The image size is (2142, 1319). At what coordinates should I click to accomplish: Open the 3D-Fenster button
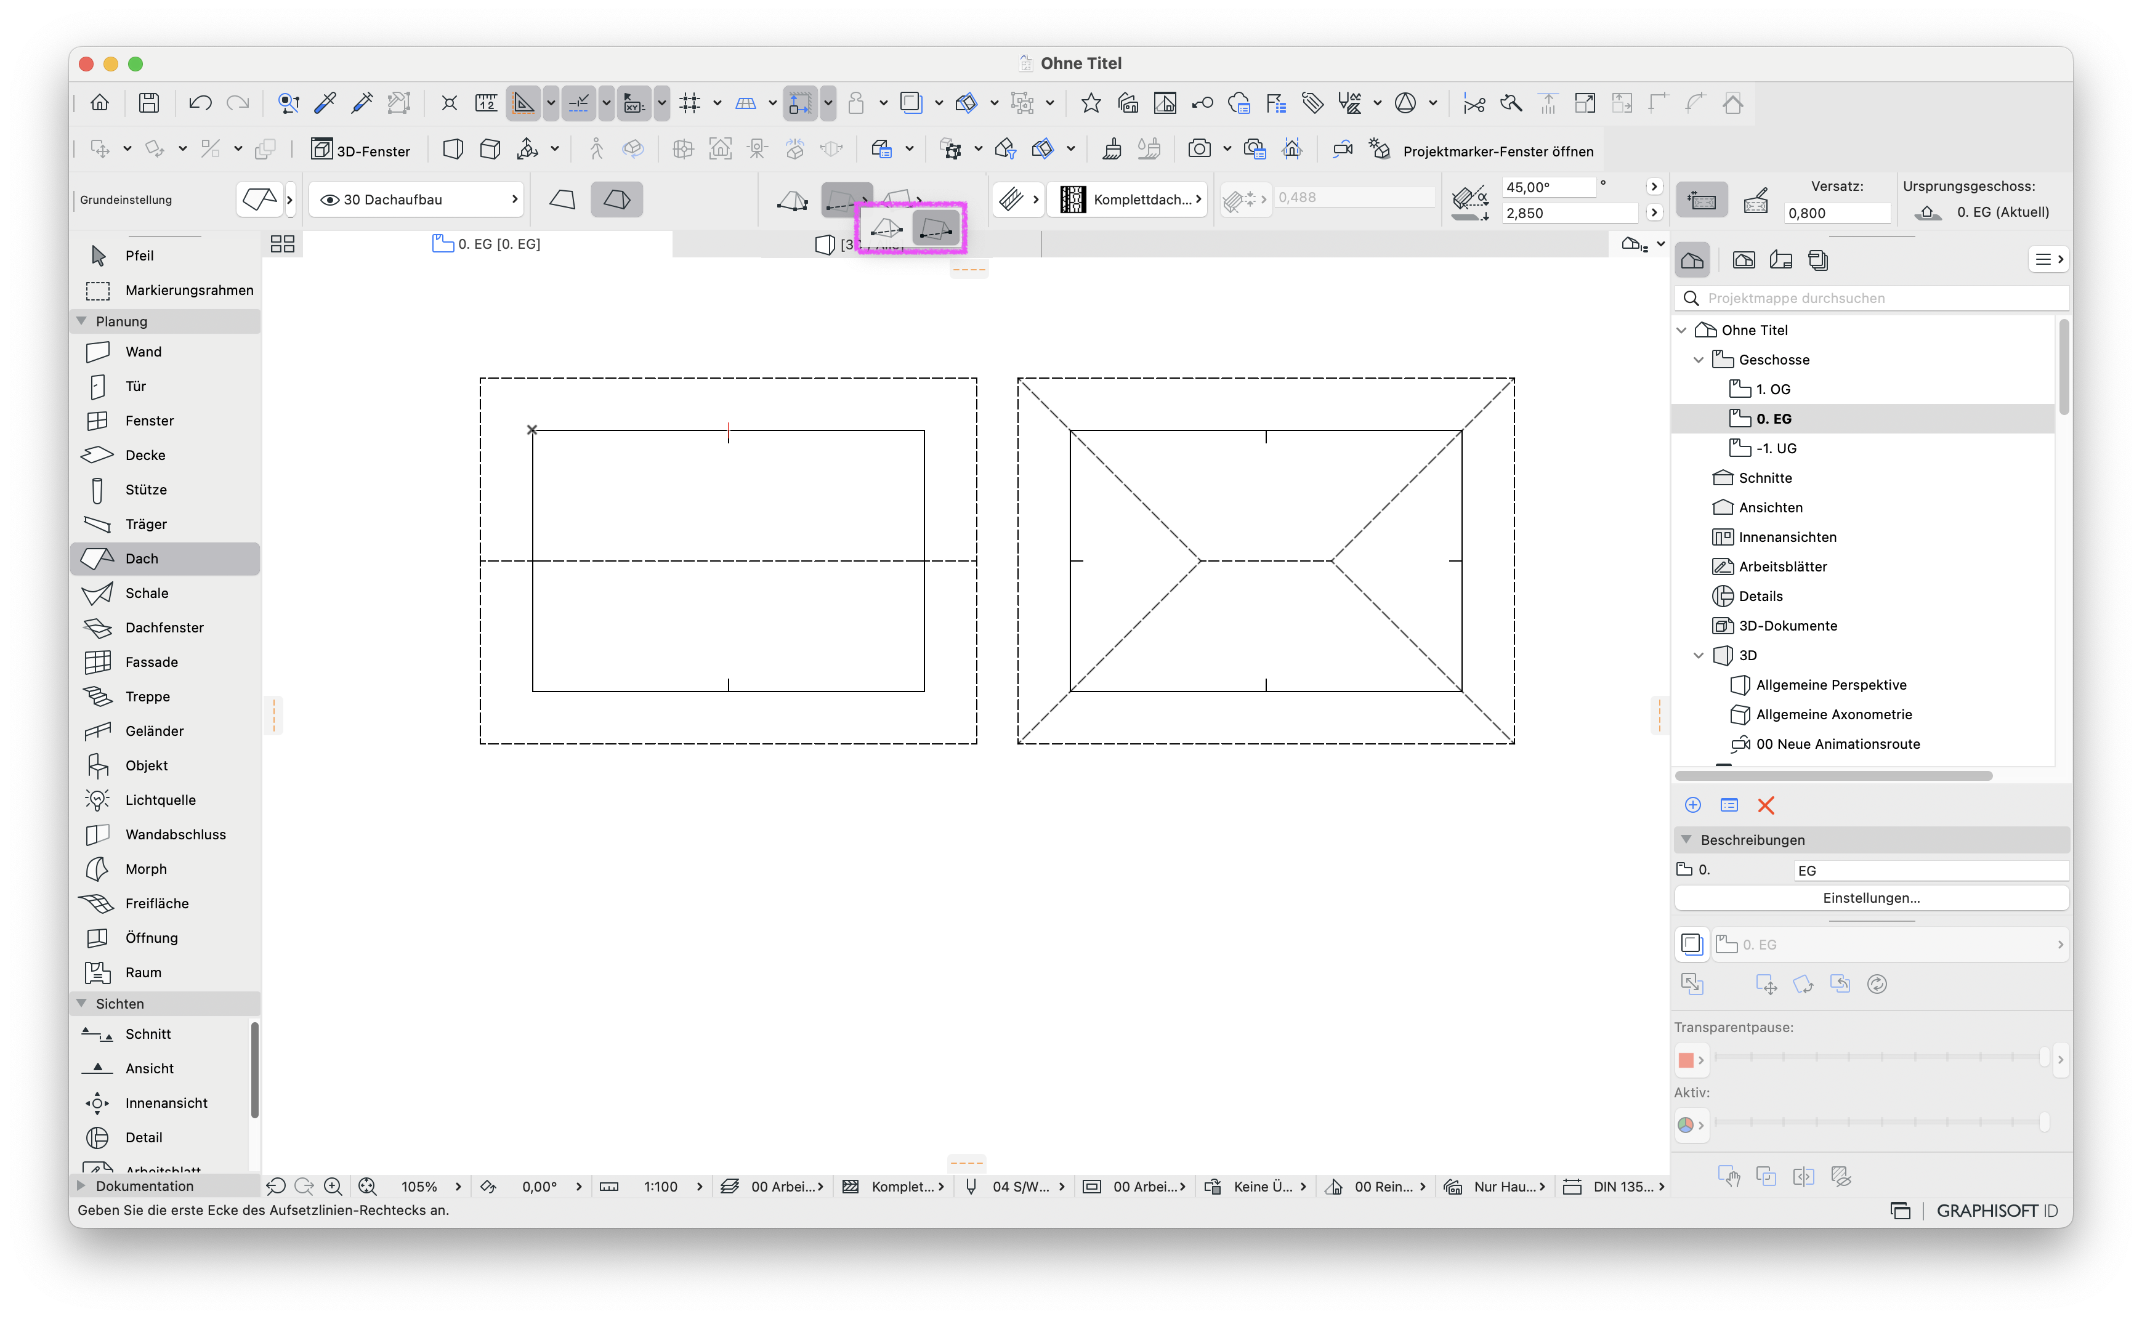(x=362, y=150)
